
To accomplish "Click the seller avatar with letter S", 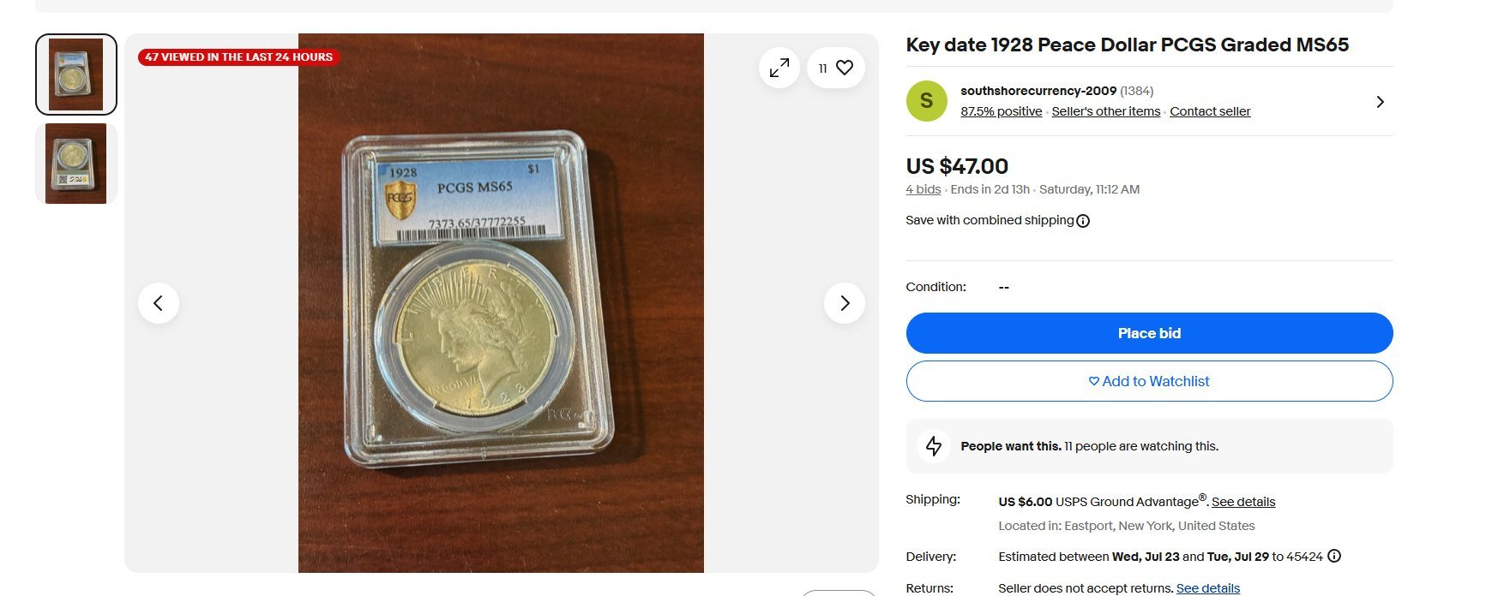I will click(x=926, y=101).
